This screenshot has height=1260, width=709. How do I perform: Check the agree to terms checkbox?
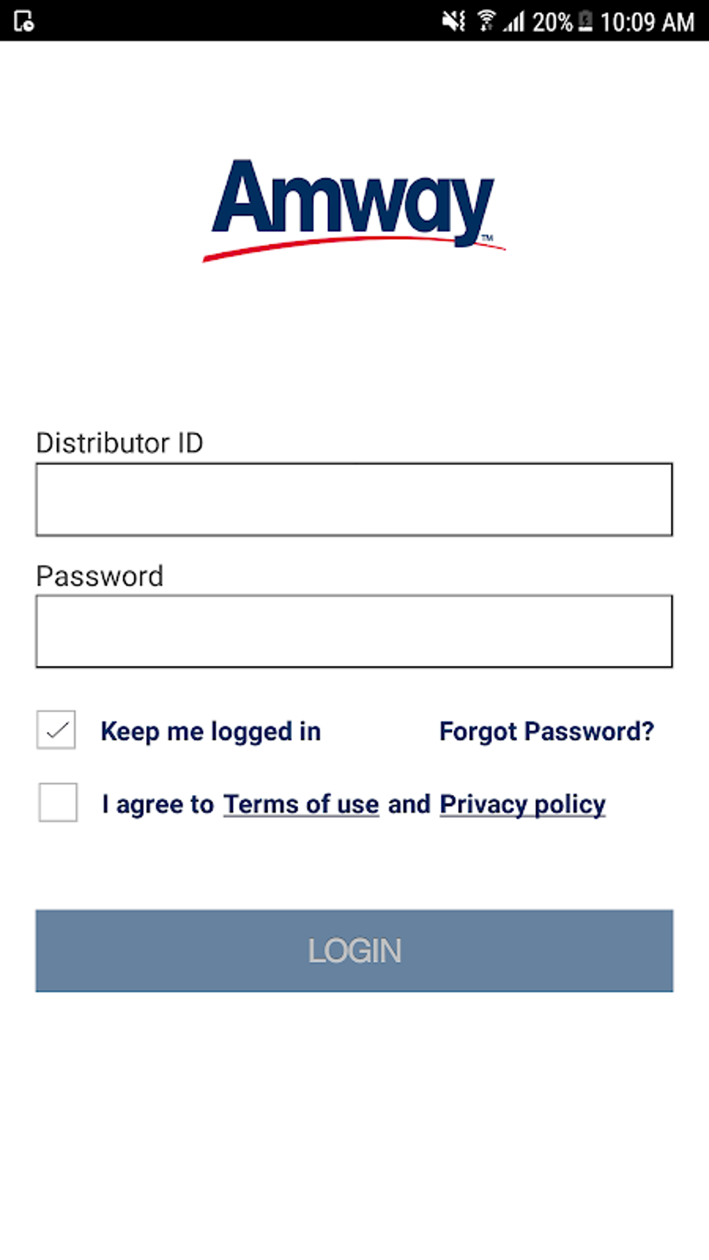click(58, 803)
